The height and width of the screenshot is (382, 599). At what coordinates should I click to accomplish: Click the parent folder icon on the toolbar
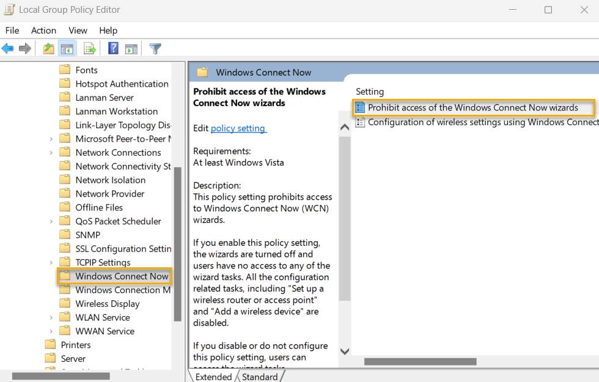coord(48,48)
